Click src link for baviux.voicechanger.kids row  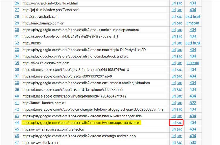(x=179, y=116)
